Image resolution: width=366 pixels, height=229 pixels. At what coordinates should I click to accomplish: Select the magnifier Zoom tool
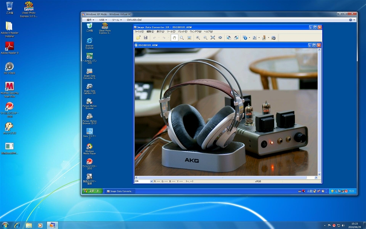tap(182, 38)
